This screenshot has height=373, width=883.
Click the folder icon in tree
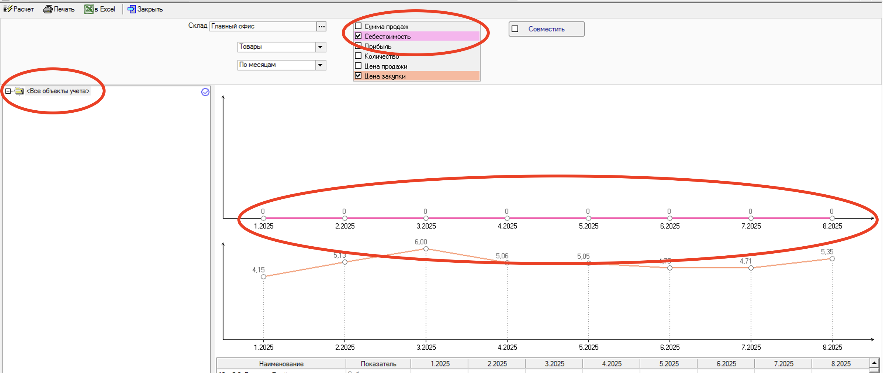19,91
